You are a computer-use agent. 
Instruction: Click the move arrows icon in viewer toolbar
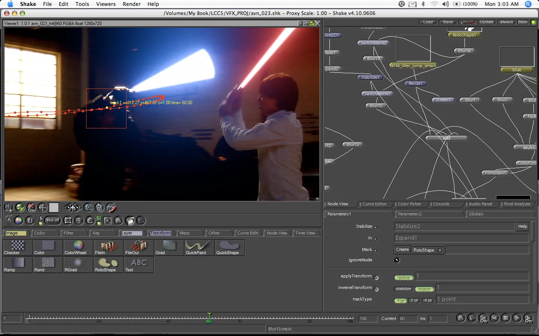coord(43,208)
